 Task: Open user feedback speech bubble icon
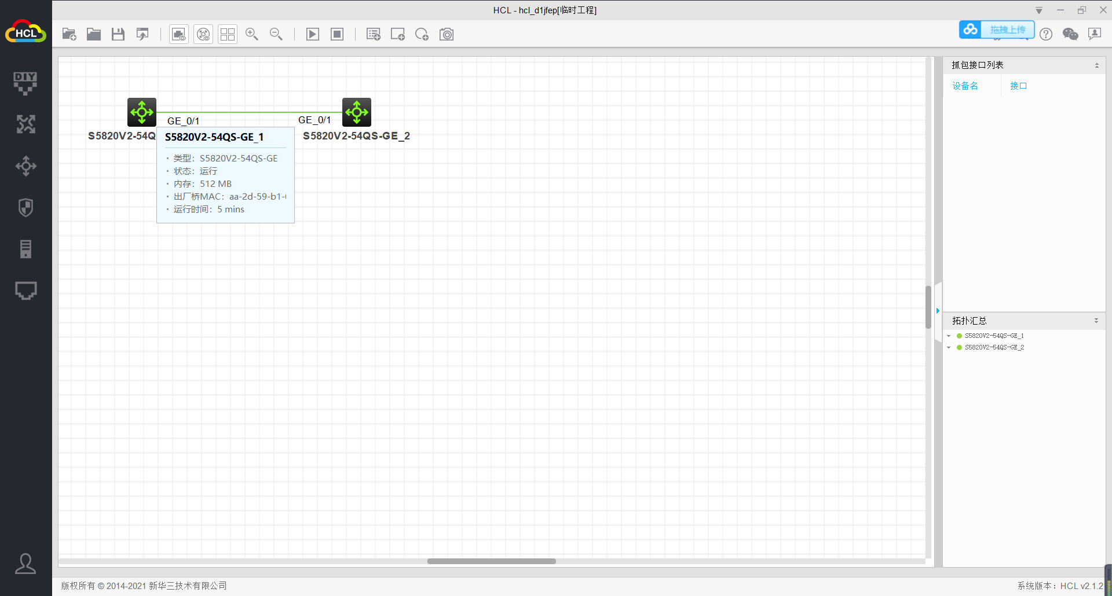(x=1095, y=34)
